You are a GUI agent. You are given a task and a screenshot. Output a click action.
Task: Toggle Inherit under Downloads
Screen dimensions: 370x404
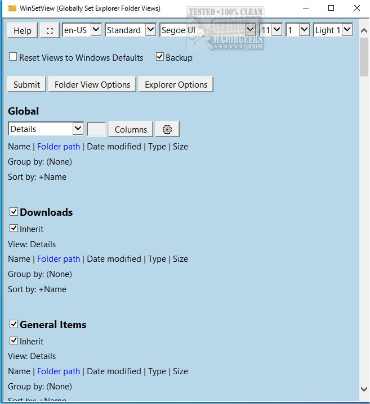14,229
